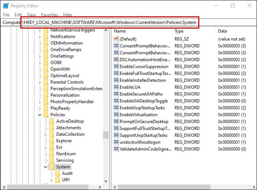Select the OptimalLayout key in the tree
This screenshot has height=190, width=257.
[65, 76]
